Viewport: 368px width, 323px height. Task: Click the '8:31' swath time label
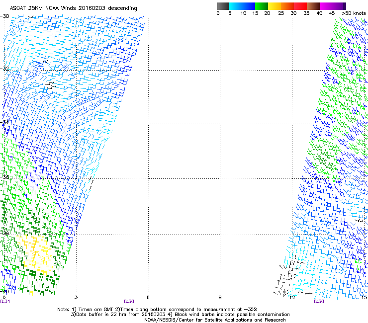(x=5, y=302)
